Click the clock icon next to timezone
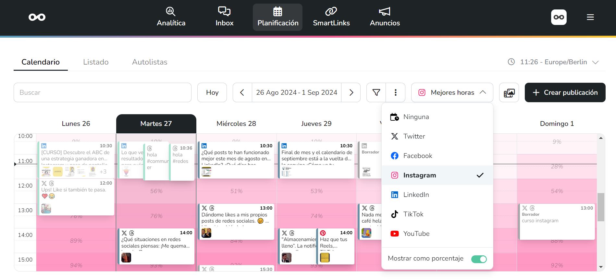 [x=511, y=62]
